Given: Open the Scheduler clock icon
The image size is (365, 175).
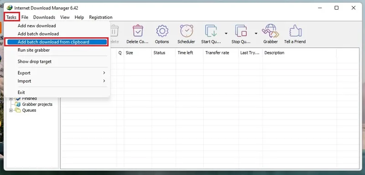Looking at the screenshot, I should click(x=187, y=31).
